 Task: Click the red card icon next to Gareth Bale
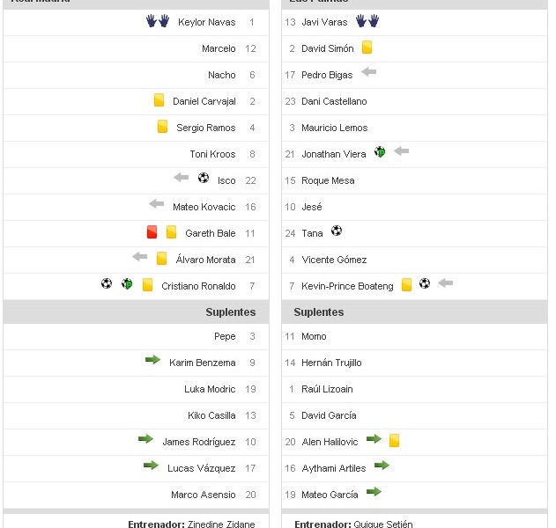152,232
